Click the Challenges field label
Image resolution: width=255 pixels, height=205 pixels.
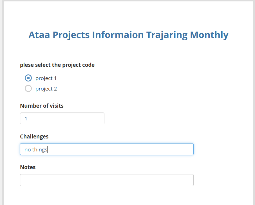(x=34, y=136)
